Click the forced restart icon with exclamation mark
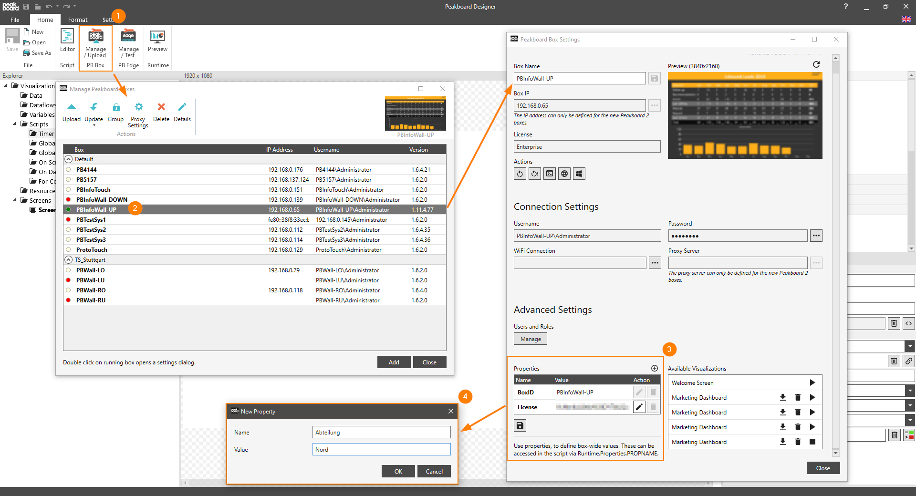Image resolution: width=916 pixels, height=496 pixels. (x=535, y=174)
